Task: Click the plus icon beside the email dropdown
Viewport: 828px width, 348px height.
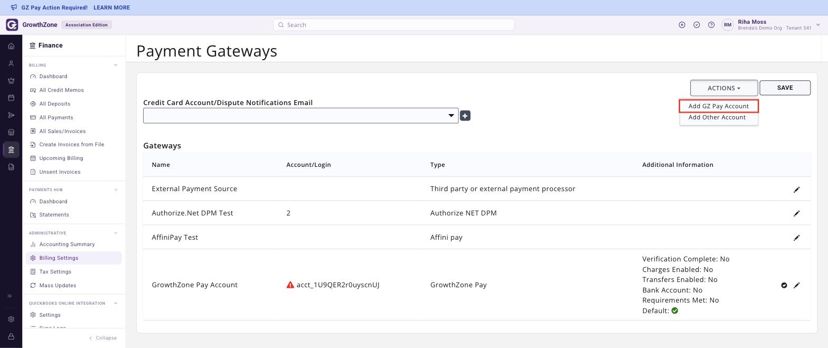Action: pyautogui.click(x=465, y=116)
